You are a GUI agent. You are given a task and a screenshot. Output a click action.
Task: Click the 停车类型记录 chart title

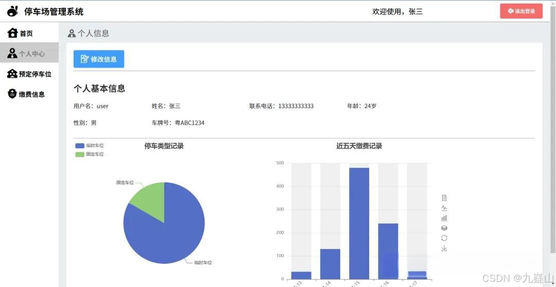[x=164, y=146]
